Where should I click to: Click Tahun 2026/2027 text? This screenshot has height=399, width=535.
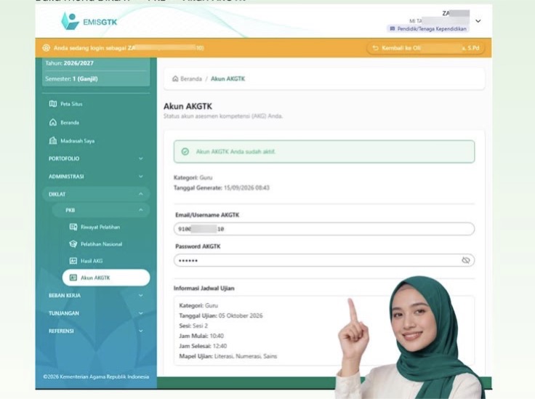(69, 63)
